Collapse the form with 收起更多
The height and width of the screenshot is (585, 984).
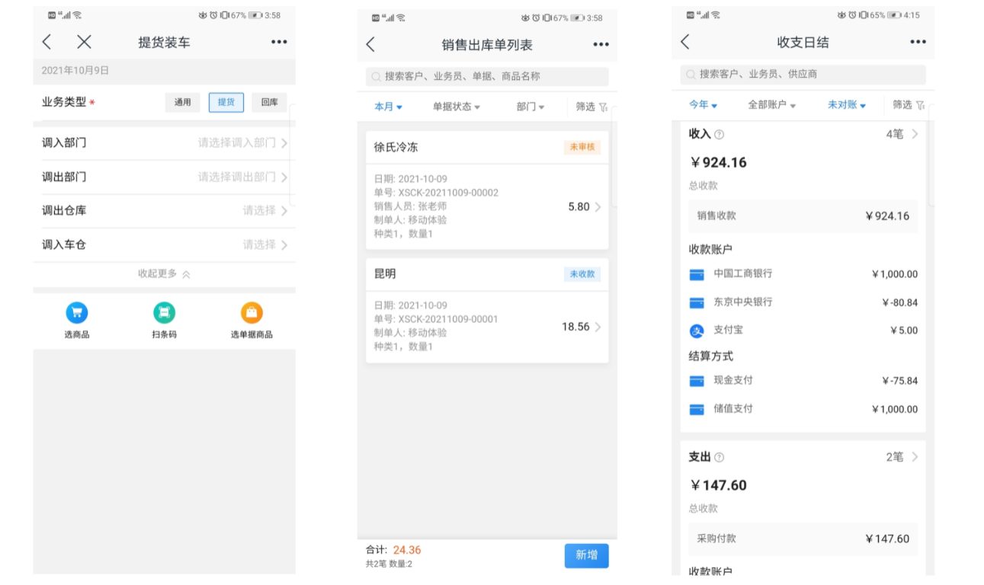[x=164, y=274]
